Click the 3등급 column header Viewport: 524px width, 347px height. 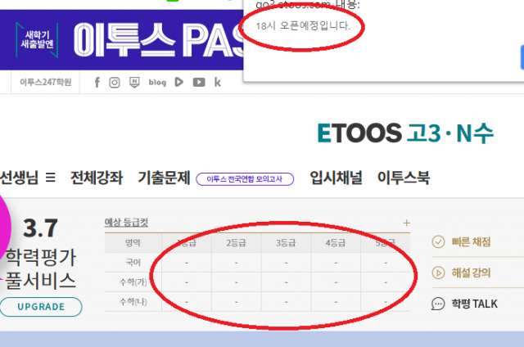286,243
